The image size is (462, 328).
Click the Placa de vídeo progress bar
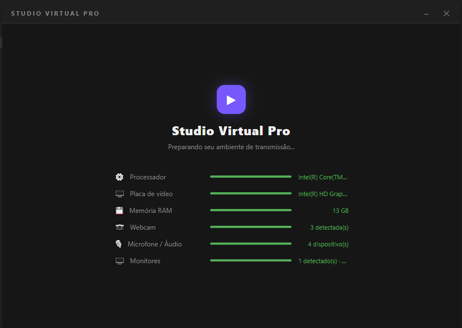coord(251,193)
